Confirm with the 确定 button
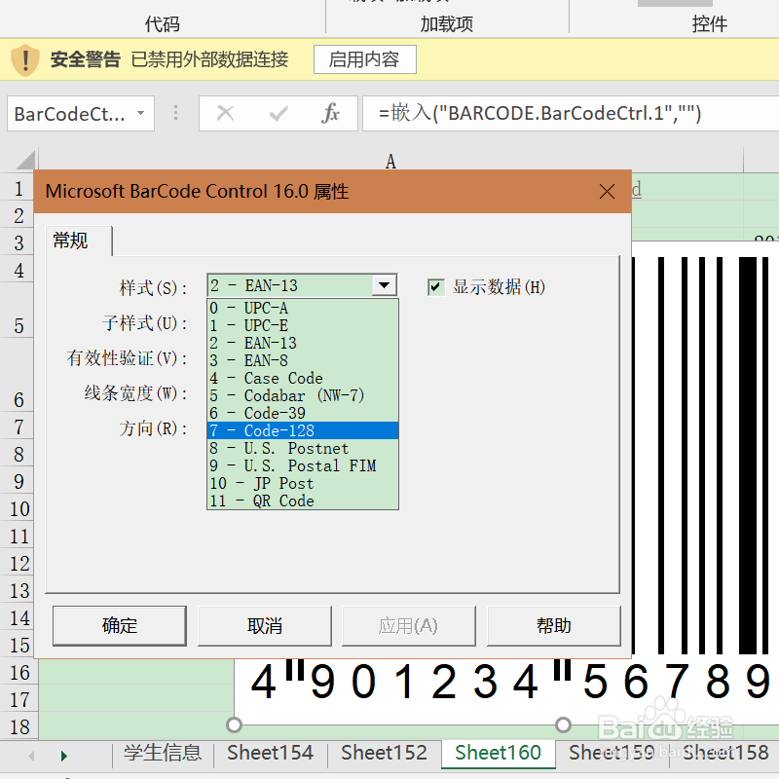 click(120, 625)
